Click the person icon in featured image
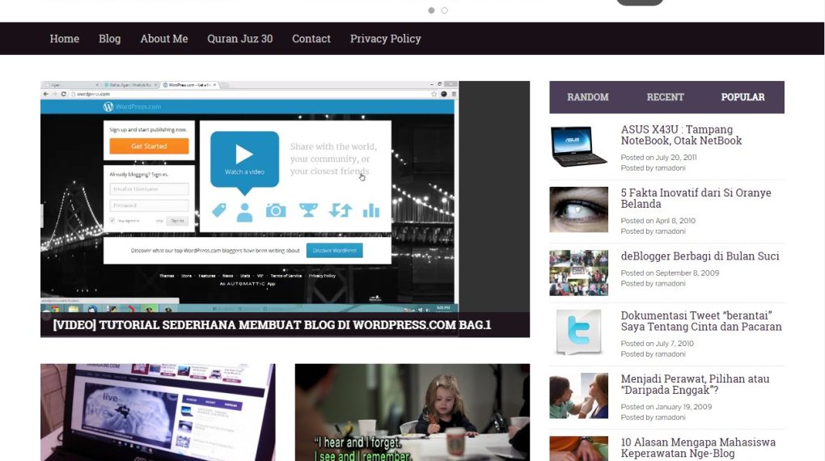 244,212
